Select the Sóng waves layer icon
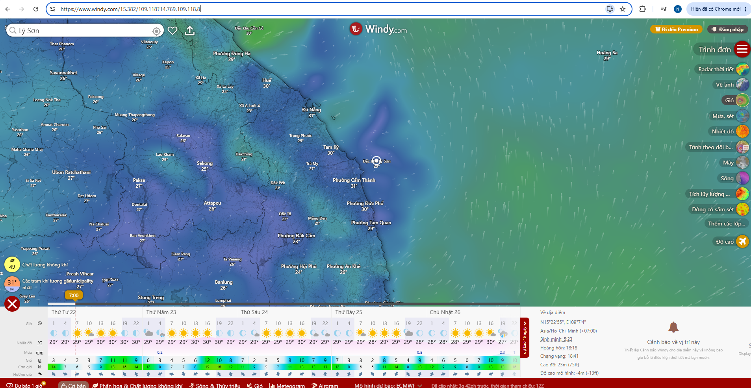 (x=742, y=178)
